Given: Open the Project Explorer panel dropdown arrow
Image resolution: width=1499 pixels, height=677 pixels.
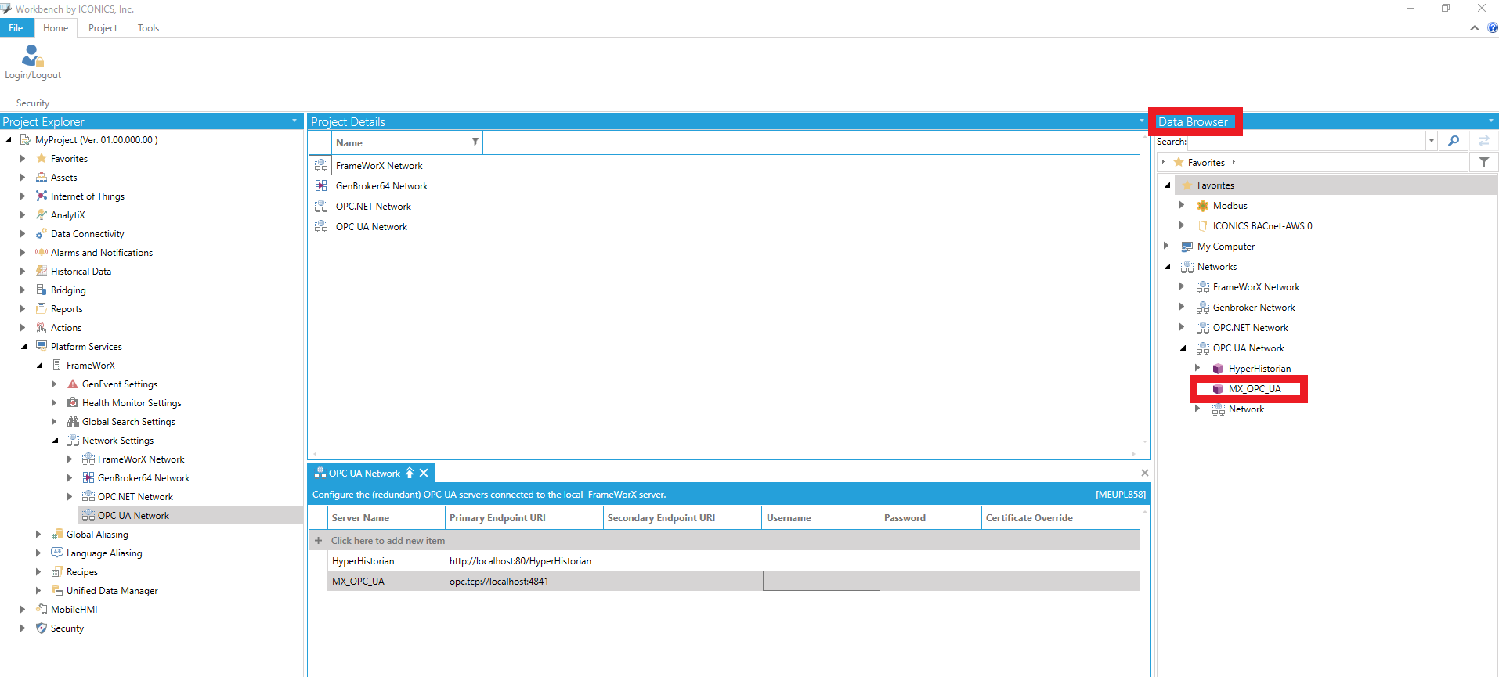Looking at the screenshot, I should coord(294,121).
